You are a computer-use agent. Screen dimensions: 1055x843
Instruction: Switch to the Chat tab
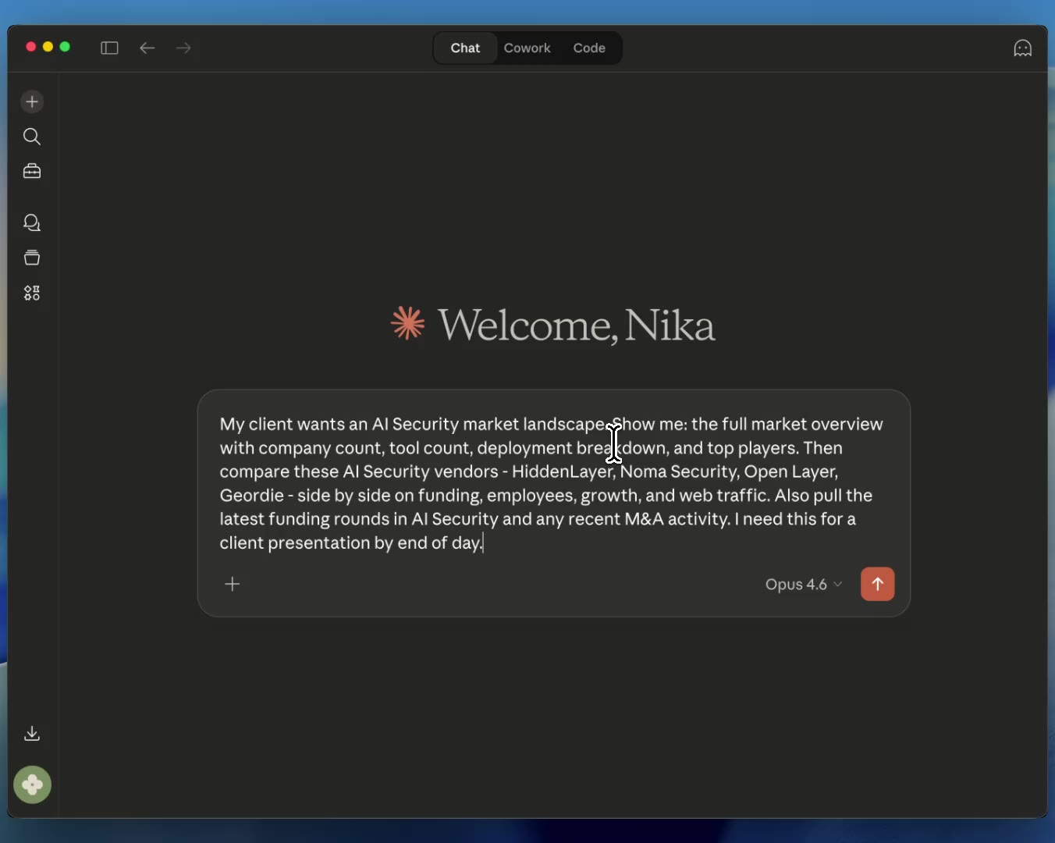465,48
